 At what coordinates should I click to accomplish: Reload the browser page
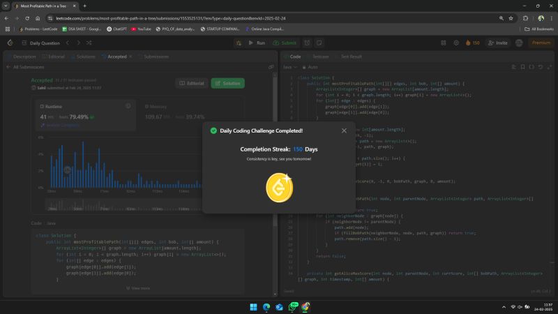tap(27, 18)
